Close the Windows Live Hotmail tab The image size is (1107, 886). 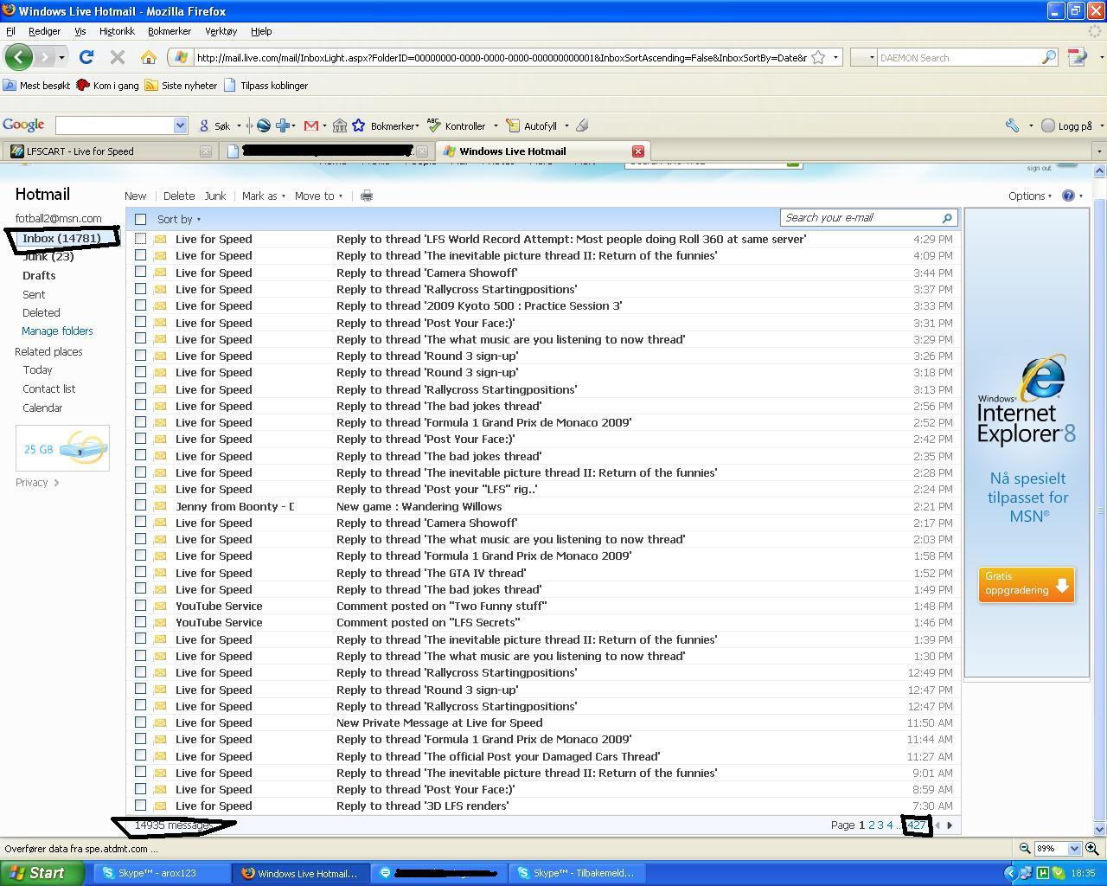click(x=638, y=151)
